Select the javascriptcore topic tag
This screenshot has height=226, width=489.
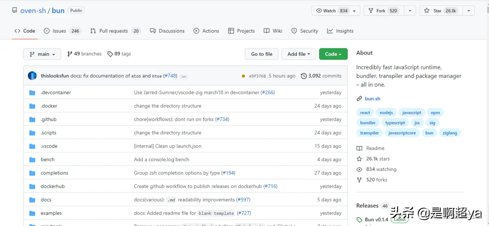(402, 133)
